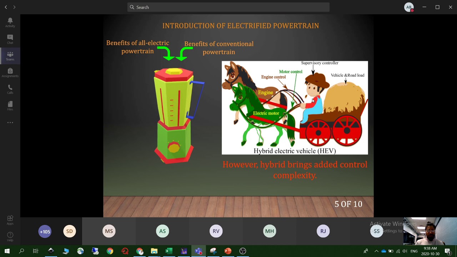This screenshot has height=257, width=457.
Task: Select participant SS avatar
Action: pyautogui.click(x=377, y=231)
